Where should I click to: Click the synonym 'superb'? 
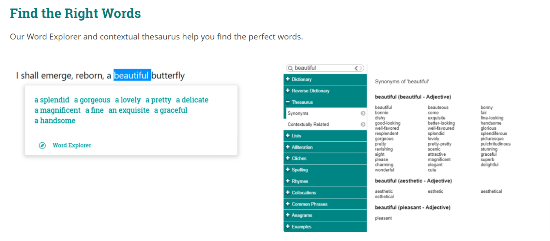coord(487,160)
